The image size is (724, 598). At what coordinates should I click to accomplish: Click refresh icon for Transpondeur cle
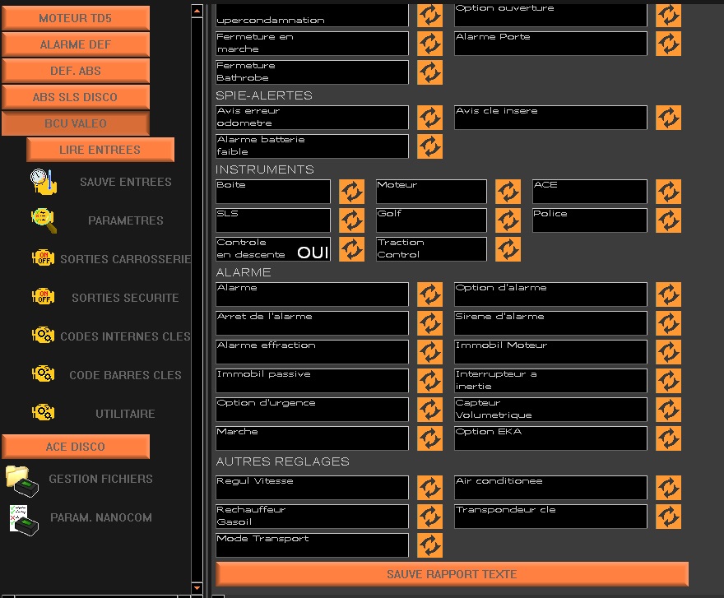click(x=668, y=517)
